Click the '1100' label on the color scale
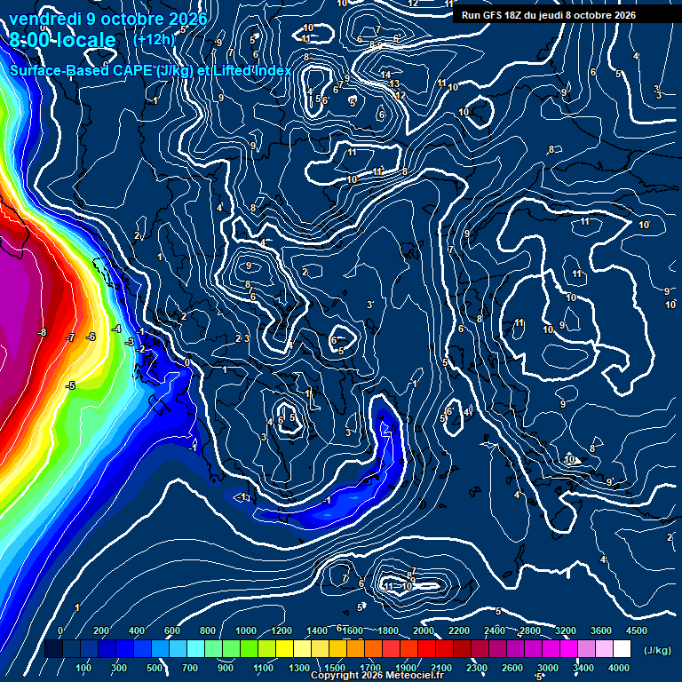 click(x=263, y=668)
